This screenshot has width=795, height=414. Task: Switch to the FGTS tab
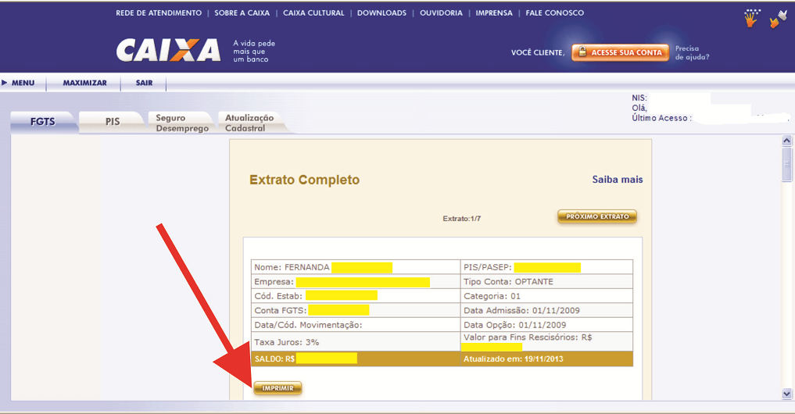[x=43, y=122]
